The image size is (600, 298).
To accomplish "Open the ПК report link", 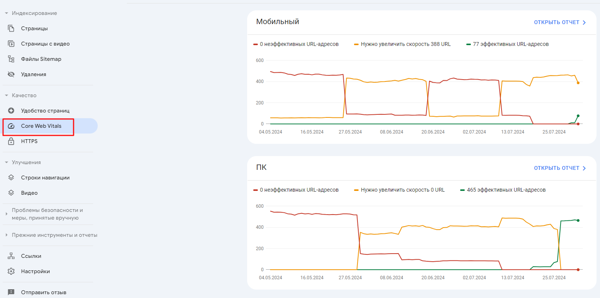I will point(557,168).
